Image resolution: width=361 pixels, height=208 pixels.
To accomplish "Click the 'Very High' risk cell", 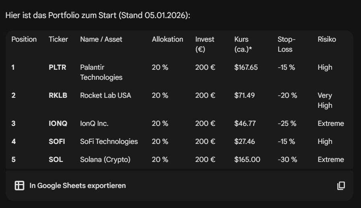I will click(325, 100).
